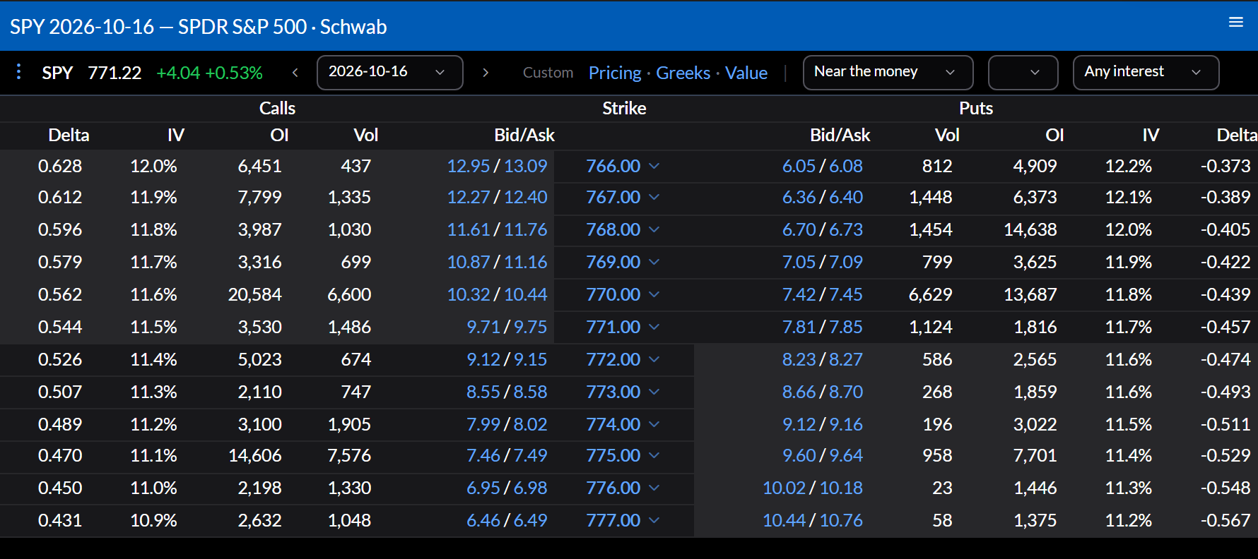
Task: Click put bid 6.05 for 766 strike
Action: click(x=799, y=166)
